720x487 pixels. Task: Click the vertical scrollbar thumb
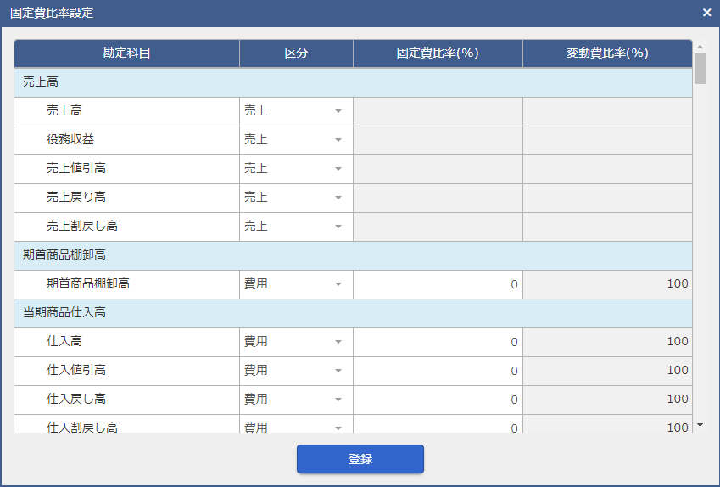[700, 69]
